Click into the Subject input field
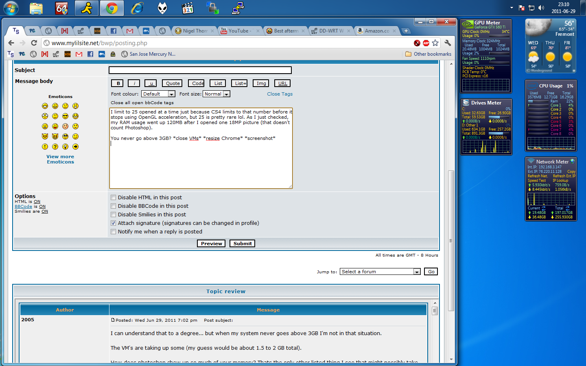This screenshot has height=366, width=586. [200, 70]
